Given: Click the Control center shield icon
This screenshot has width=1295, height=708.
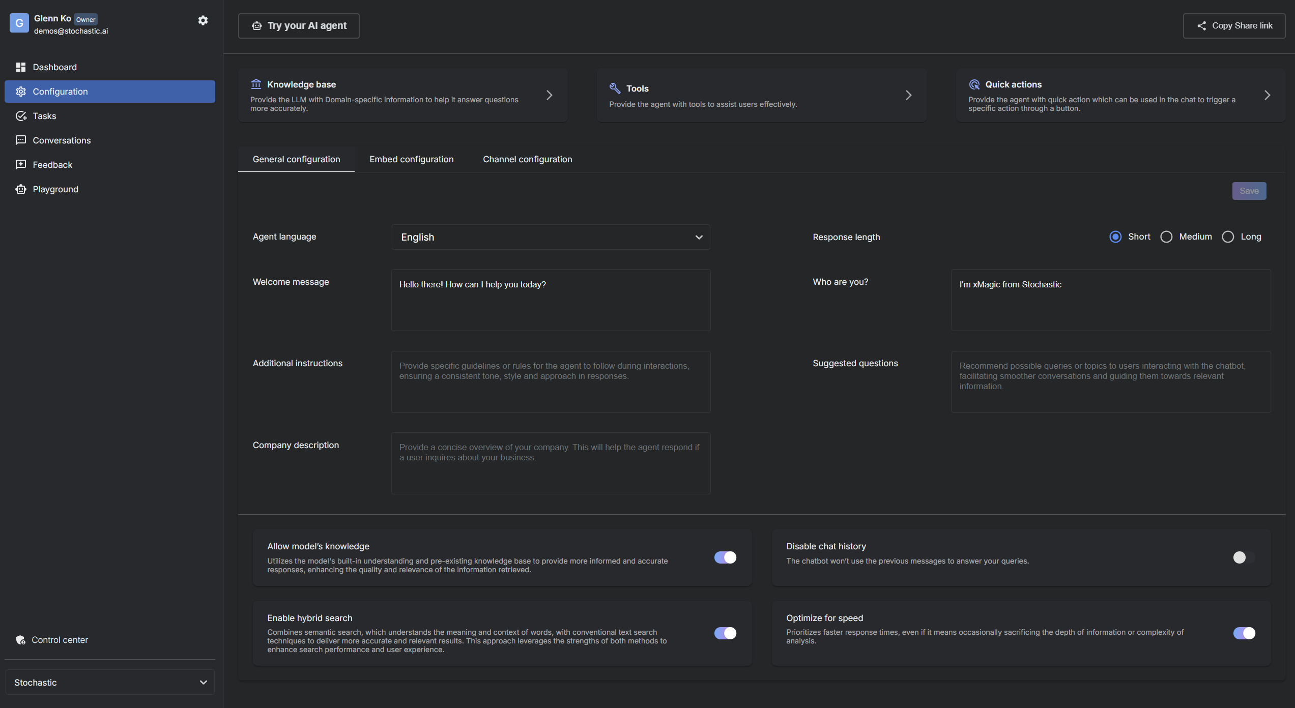Looking at the screenshot, I should [x=21, y=640].
